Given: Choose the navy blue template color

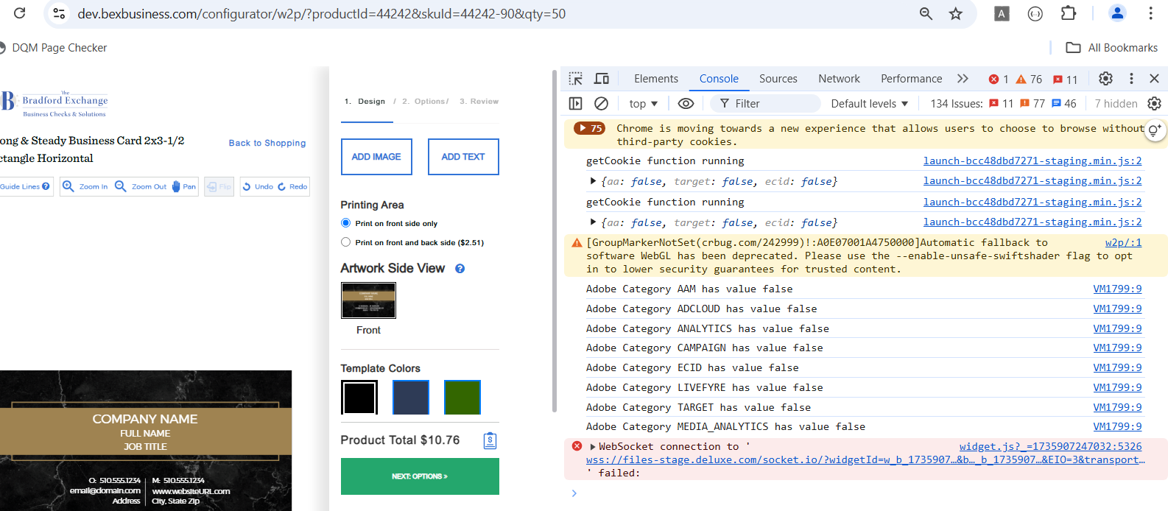Looking at the screenshot, I should 411,398.
